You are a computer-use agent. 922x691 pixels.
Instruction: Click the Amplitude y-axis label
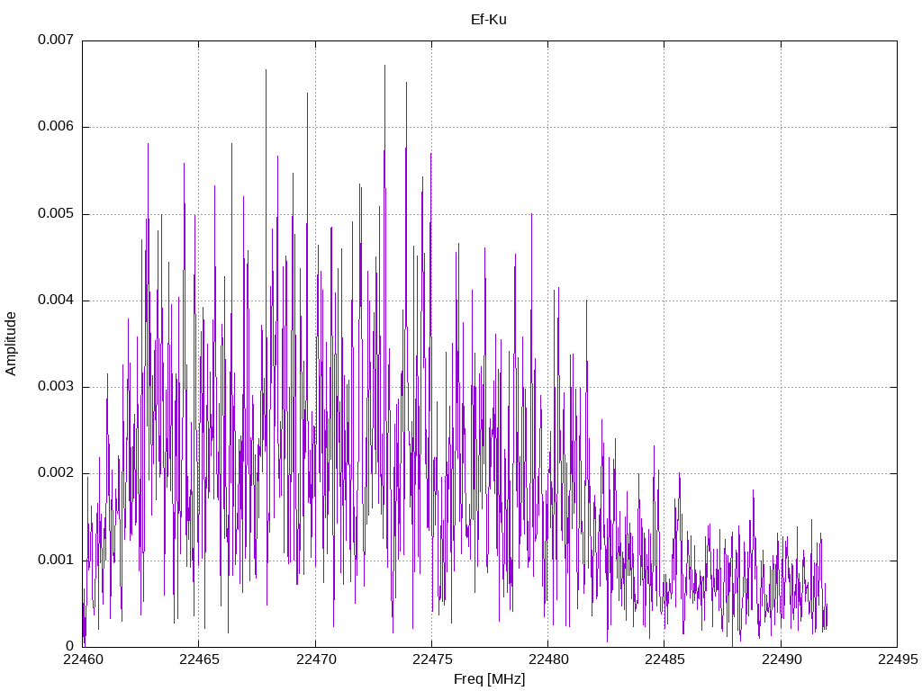(x=11, y=344)
